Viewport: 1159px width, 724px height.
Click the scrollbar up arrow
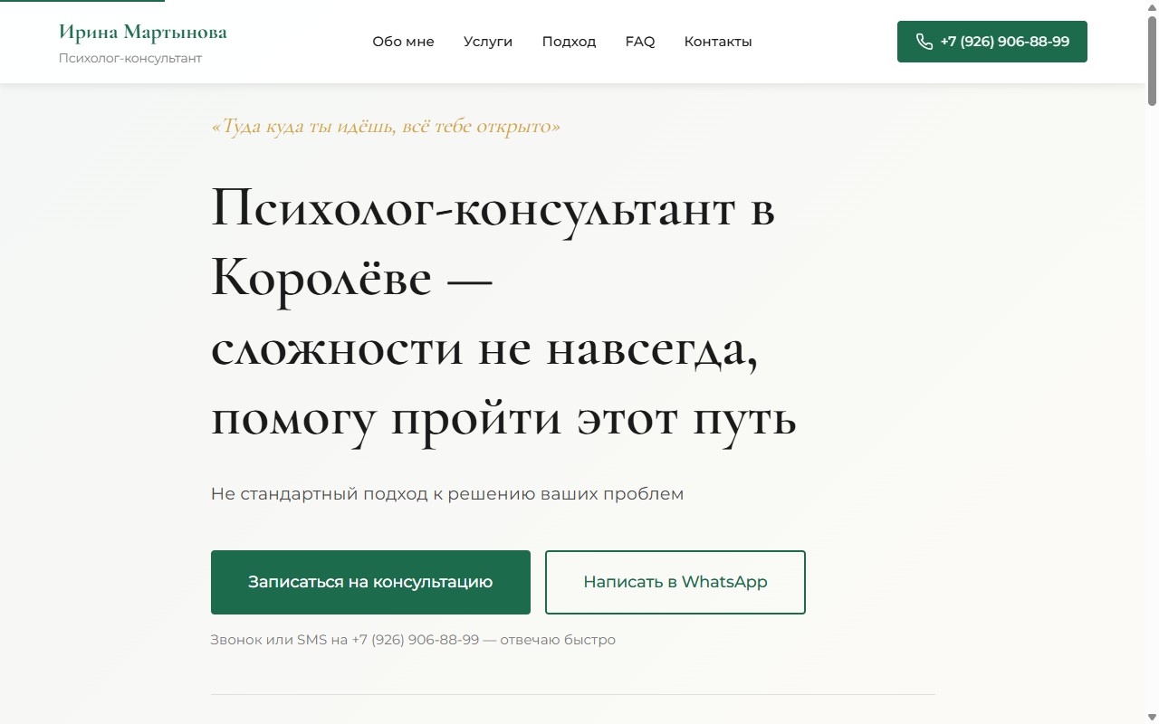click(x=1152, y=6)
